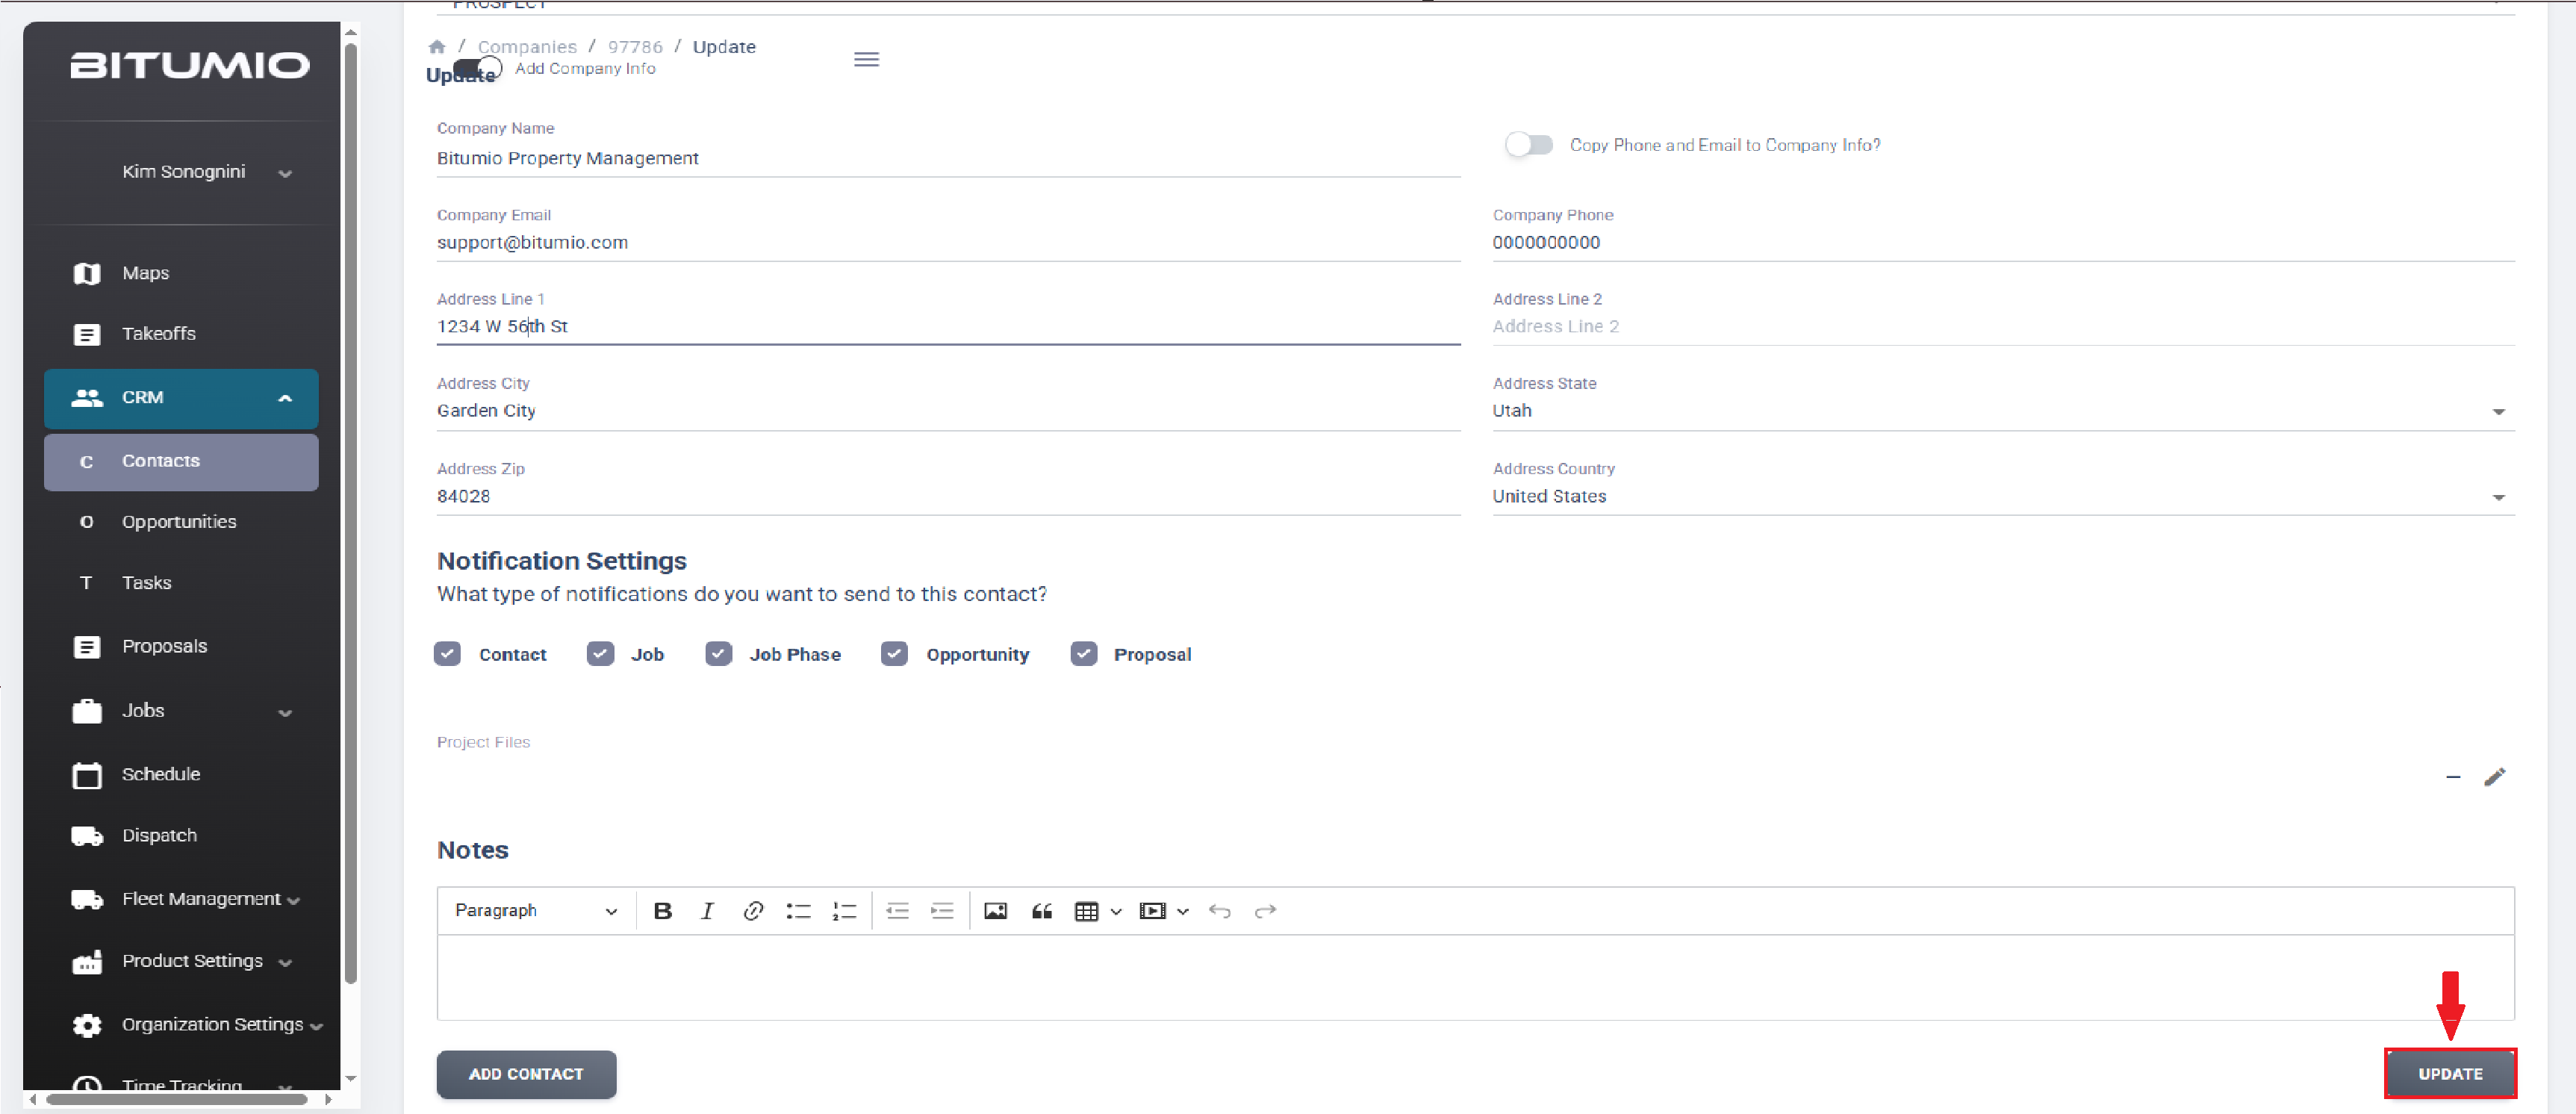Open the Opportunities menu item
The height and width of the screenshot is (1114, 2576).
click(181, 522)
